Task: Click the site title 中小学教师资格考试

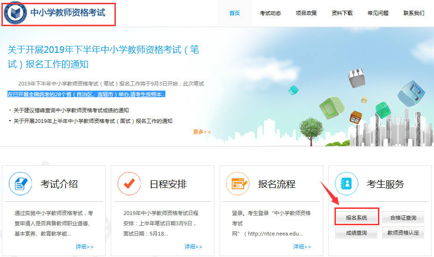Action: coord(68,13)
